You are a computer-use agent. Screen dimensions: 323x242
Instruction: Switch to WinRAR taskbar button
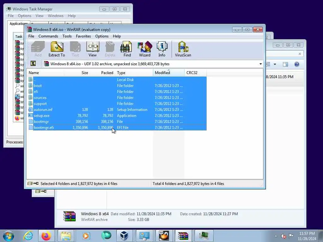point(183,236)
